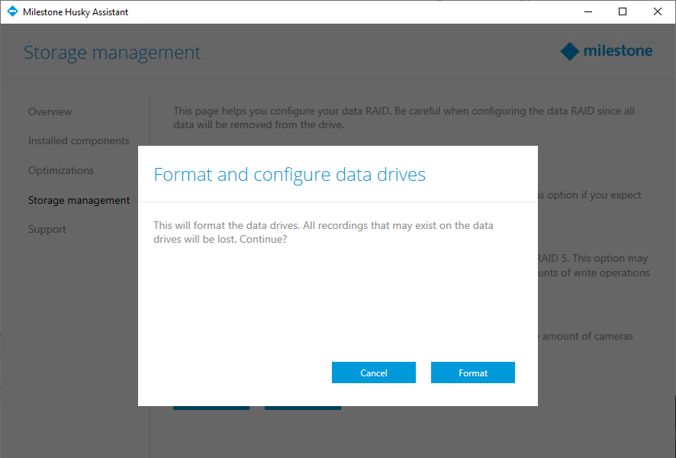Click the right blue button behind the dialog

[x=303, y=407]
